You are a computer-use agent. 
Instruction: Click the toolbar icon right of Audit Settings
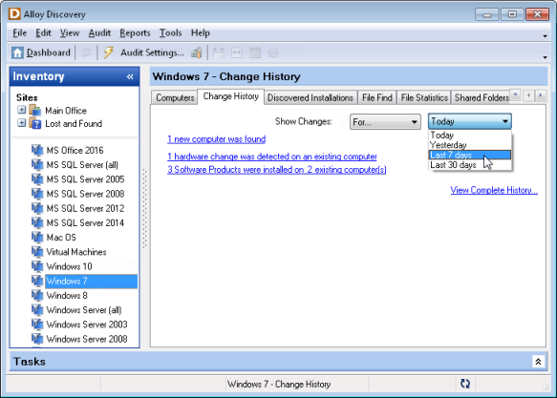(197, 52)
